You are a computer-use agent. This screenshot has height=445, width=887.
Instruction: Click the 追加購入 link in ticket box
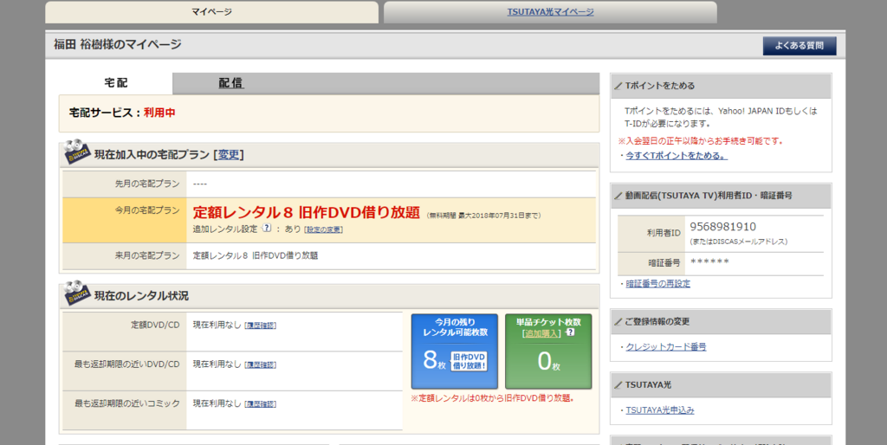click(x=541, y=333)
